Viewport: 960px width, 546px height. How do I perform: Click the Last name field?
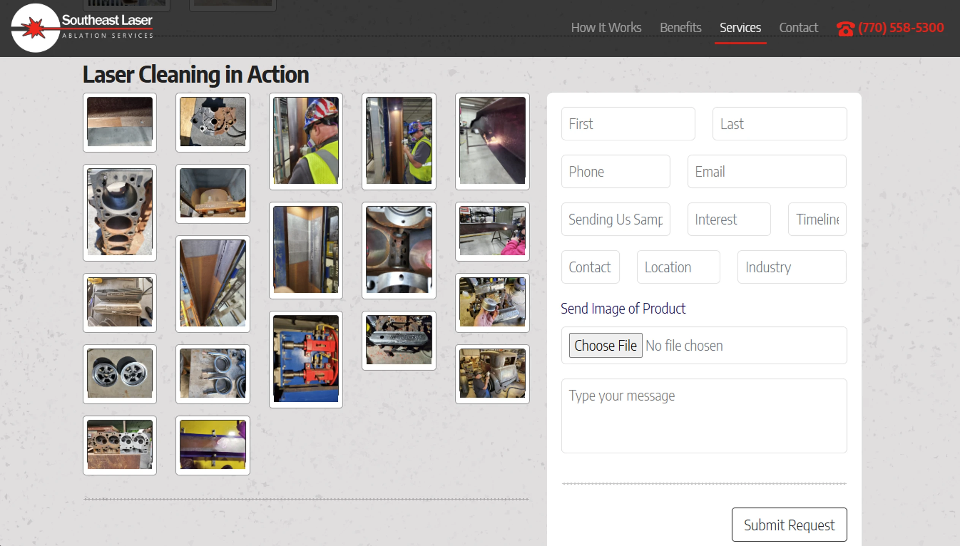pyautogui.click(x=780, y=124)
